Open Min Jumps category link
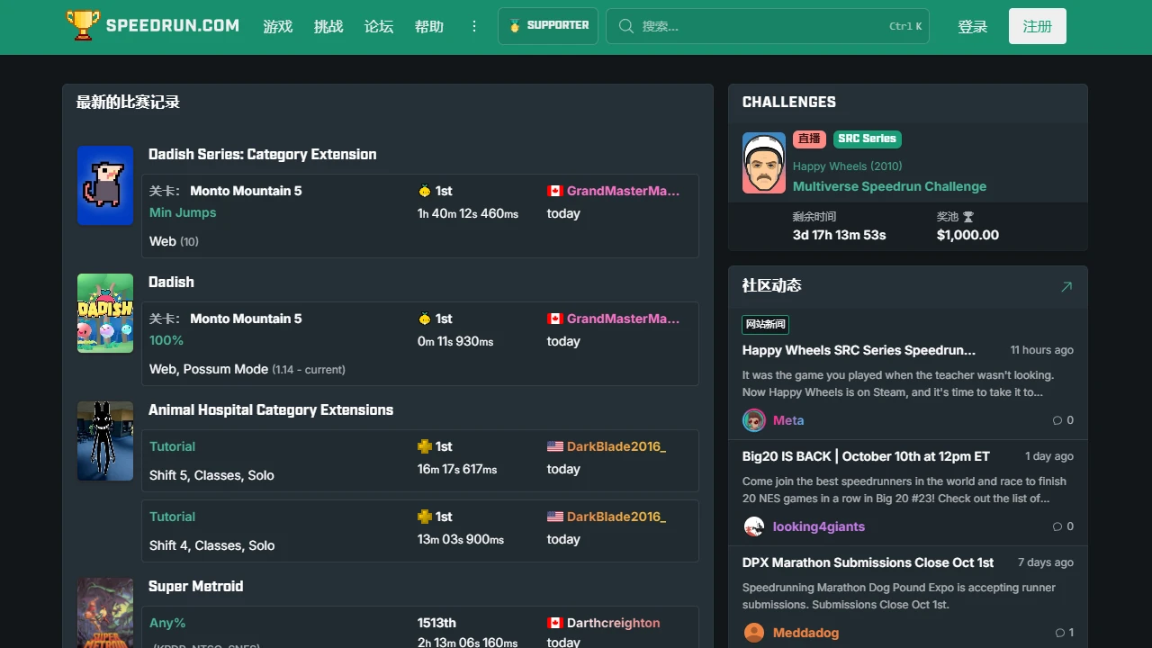Viewport: 1152px width, 648px height. (x=183, y=212)
